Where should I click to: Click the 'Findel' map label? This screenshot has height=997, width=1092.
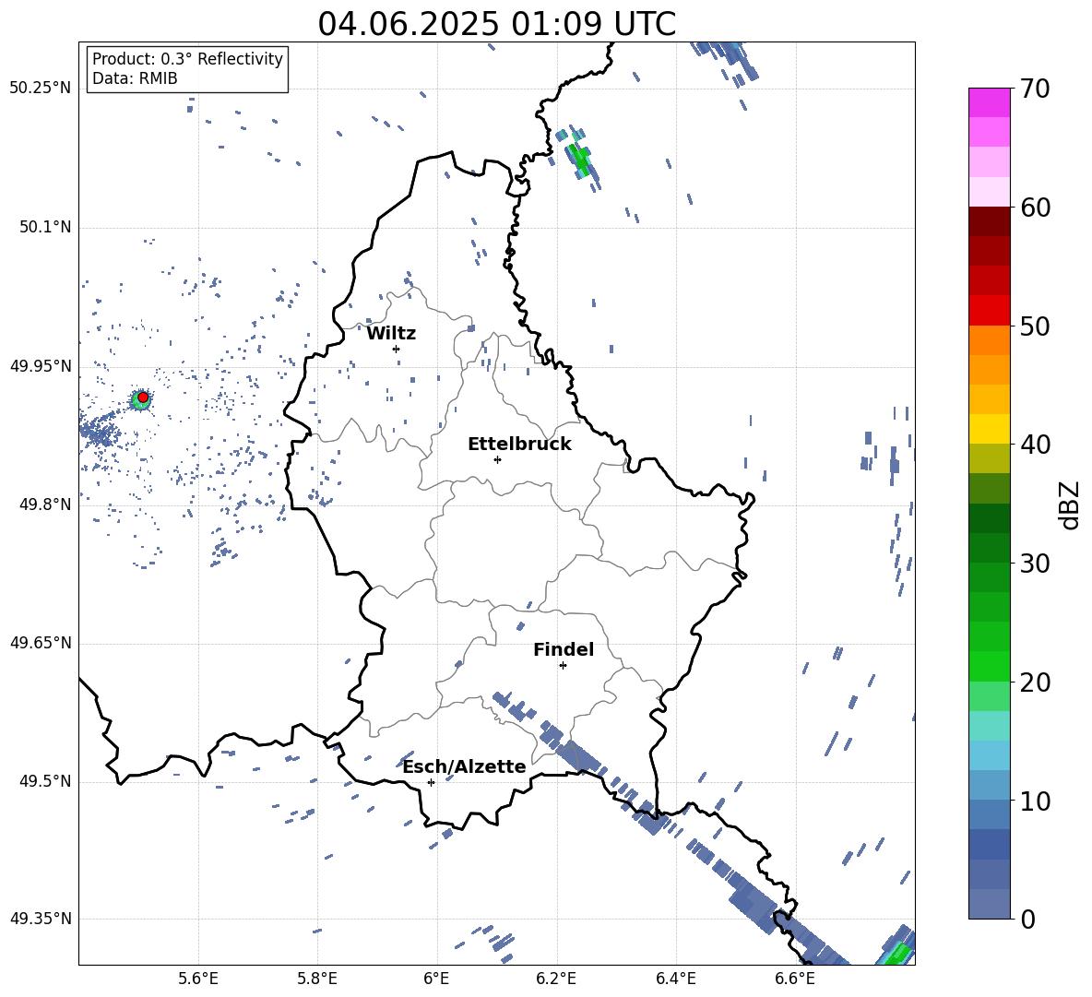564,649
